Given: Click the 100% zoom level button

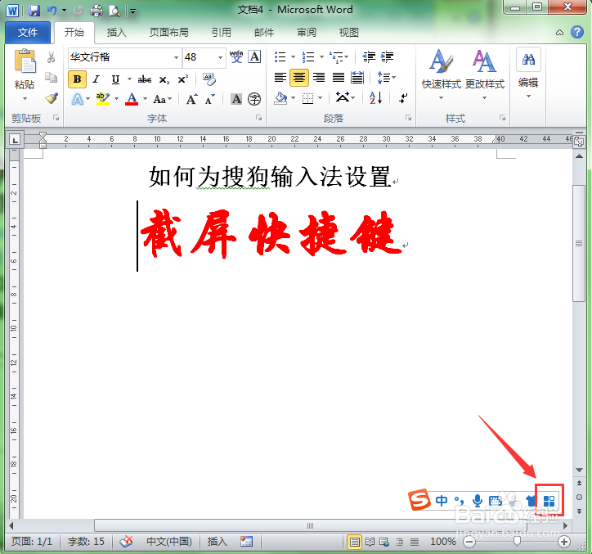Looking at the screenshot, I should click(x=443, y=542).
